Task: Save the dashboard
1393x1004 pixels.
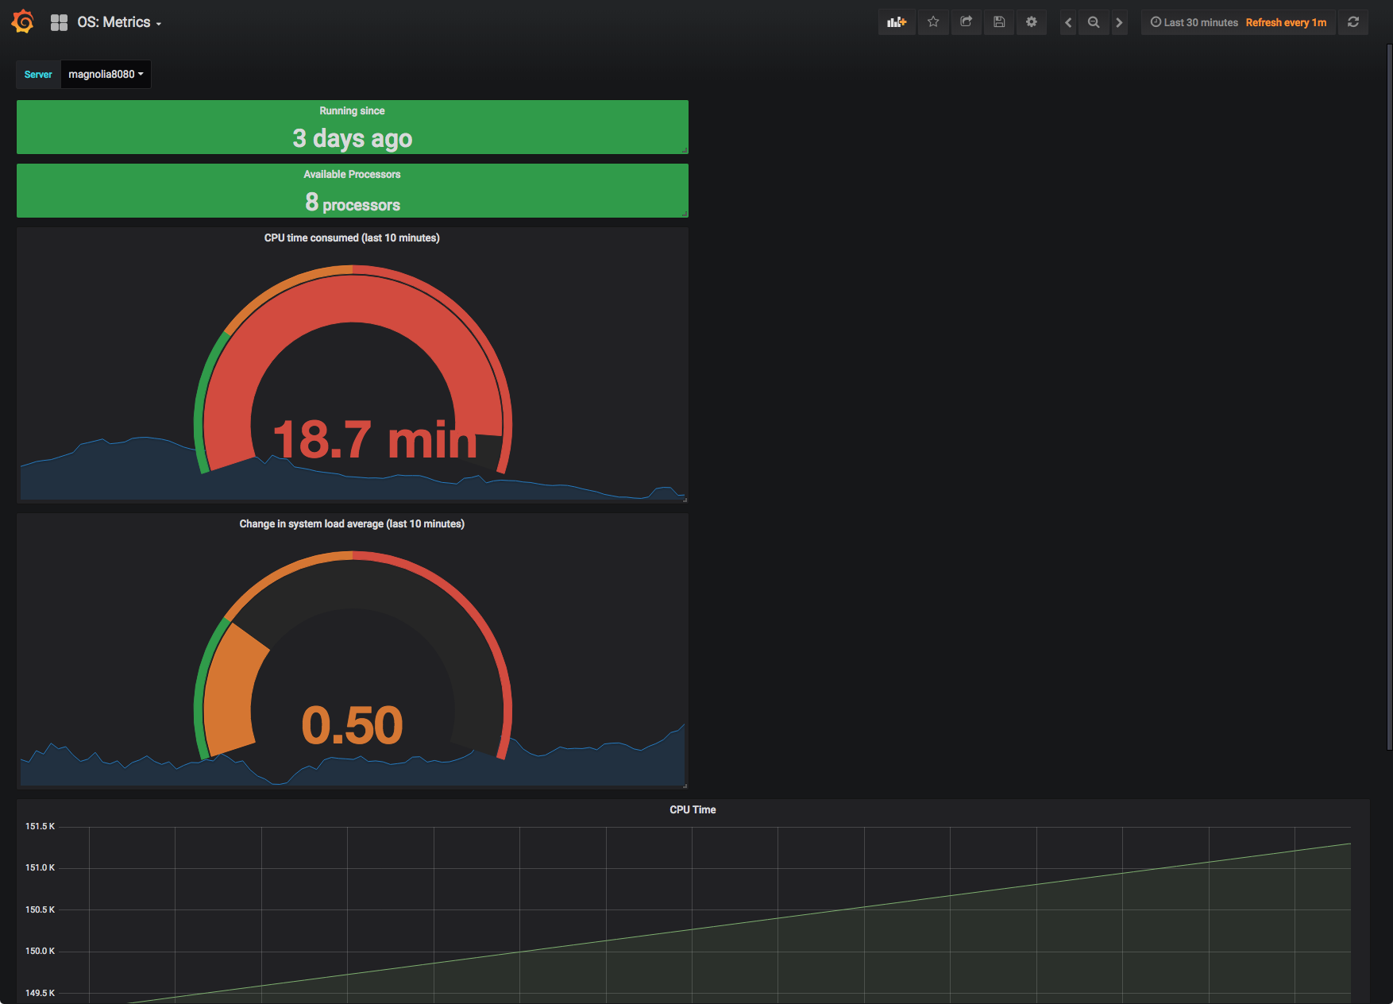Action: click(998, 21)
